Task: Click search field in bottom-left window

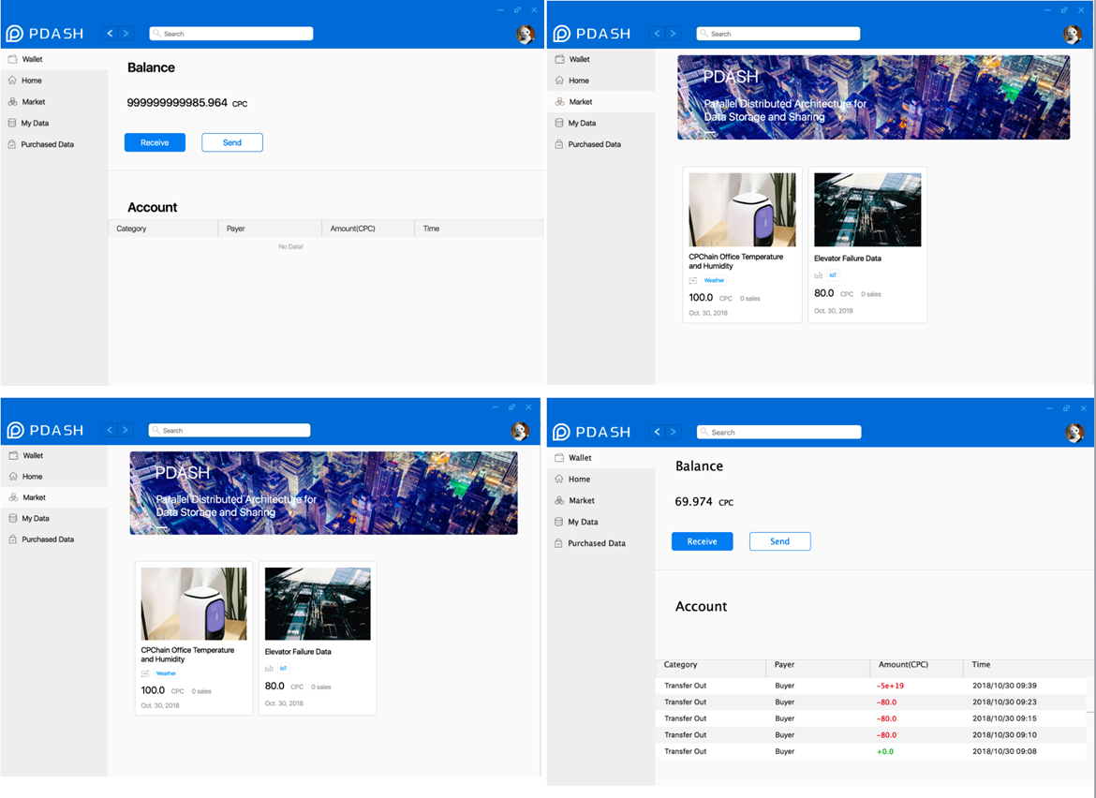Action: click(230, 431)
